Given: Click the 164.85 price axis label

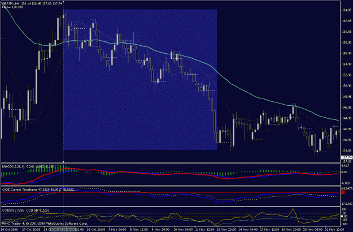Looking at the screenshot, I should 346,10.
